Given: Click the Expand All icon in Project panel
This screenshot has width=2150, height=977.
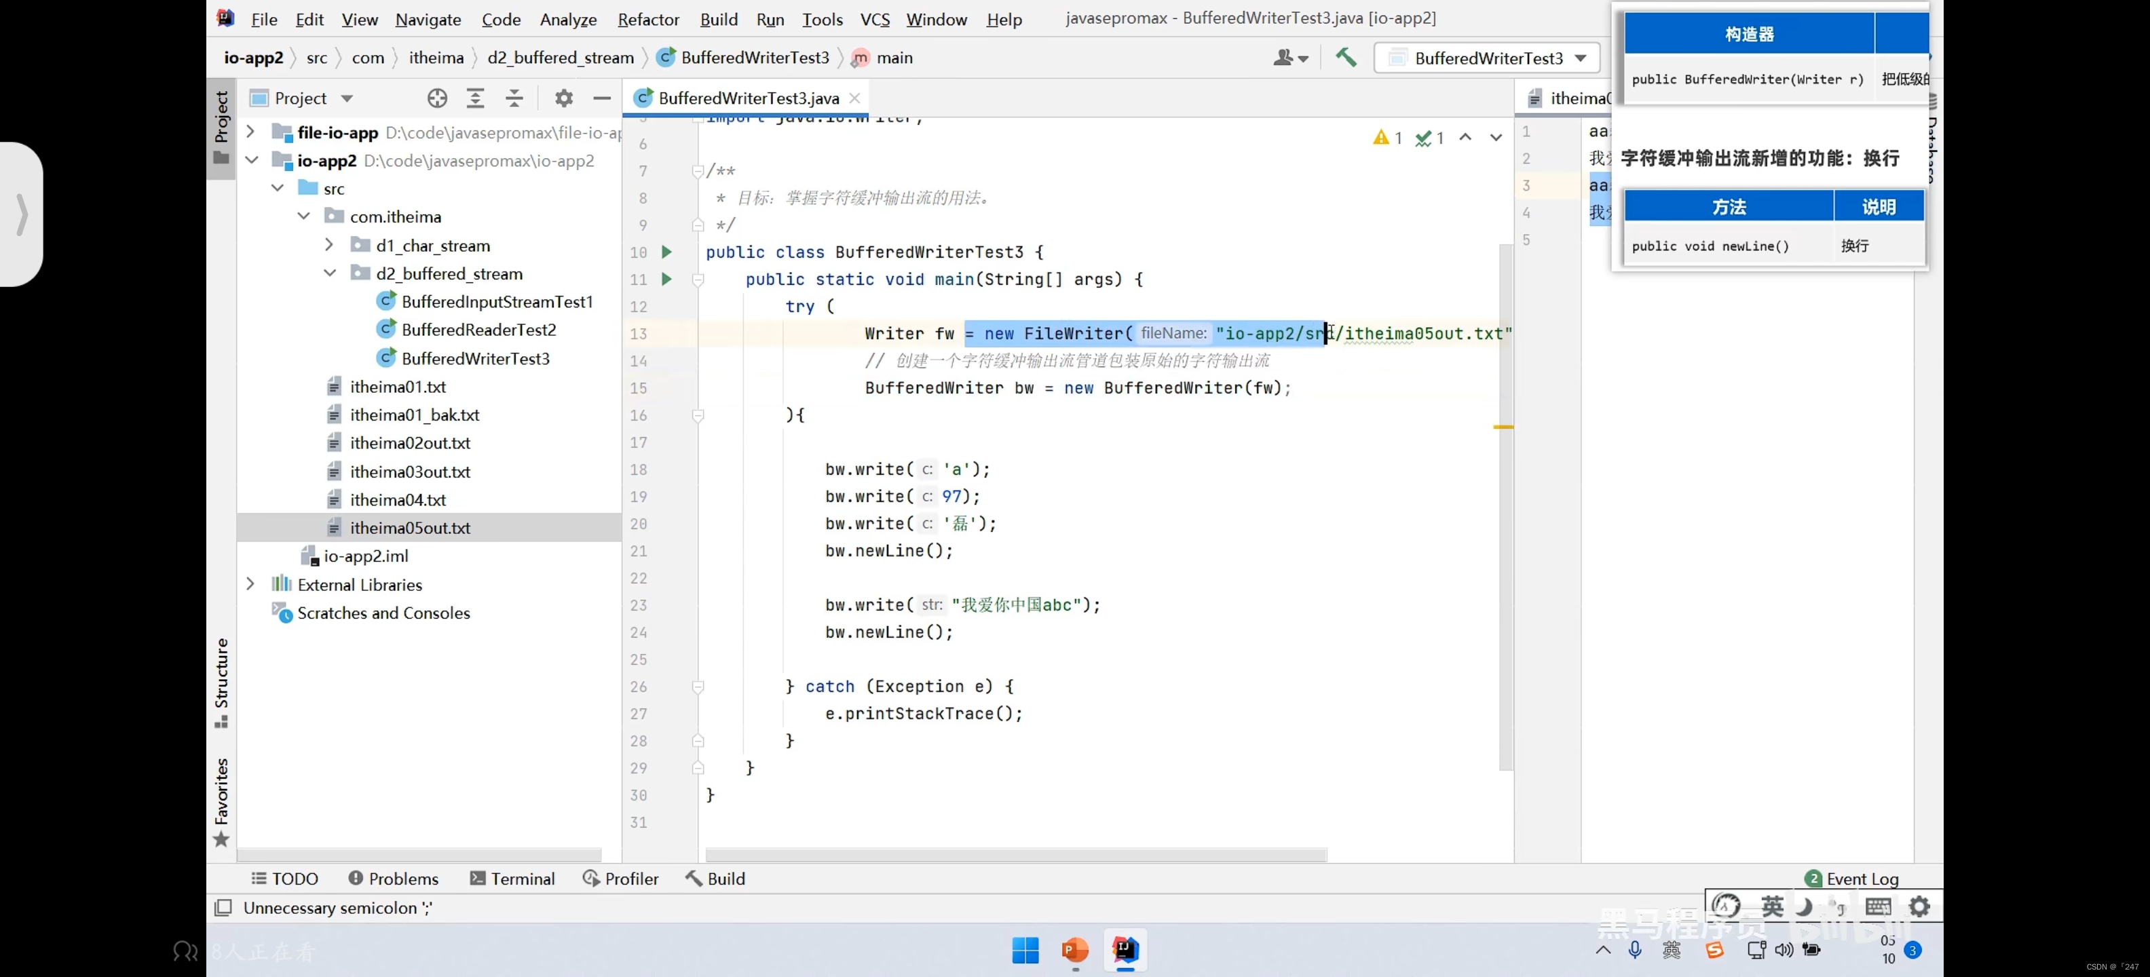Looking at the screenshot, I should (x=475, y=98).
